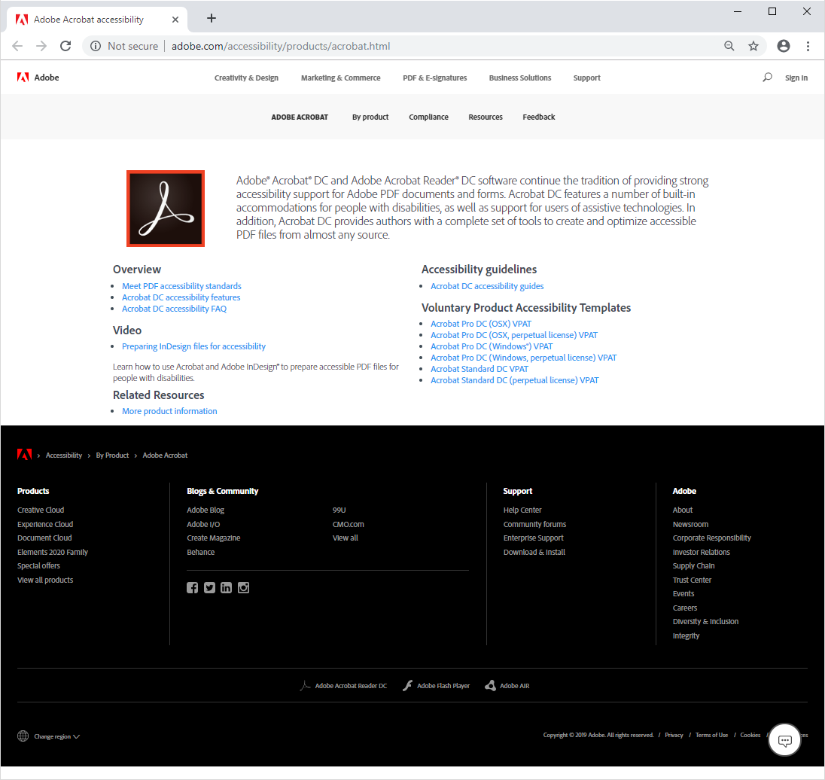Open Acrobat Pro DC (Windows) VPAT link
The image size is (825, 780).
click(x=492, y=346)
